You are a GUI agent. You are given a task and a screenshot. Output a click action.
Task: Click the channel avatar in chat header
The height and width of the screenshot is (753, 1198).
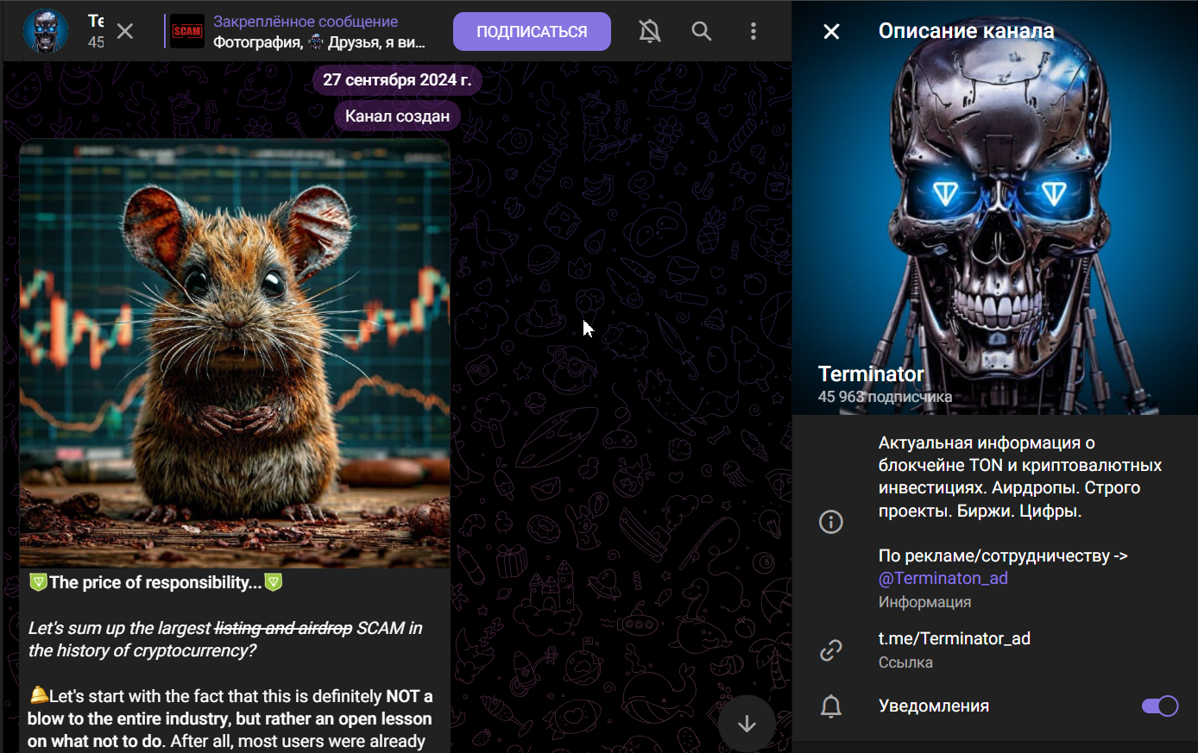click(46, 32)
